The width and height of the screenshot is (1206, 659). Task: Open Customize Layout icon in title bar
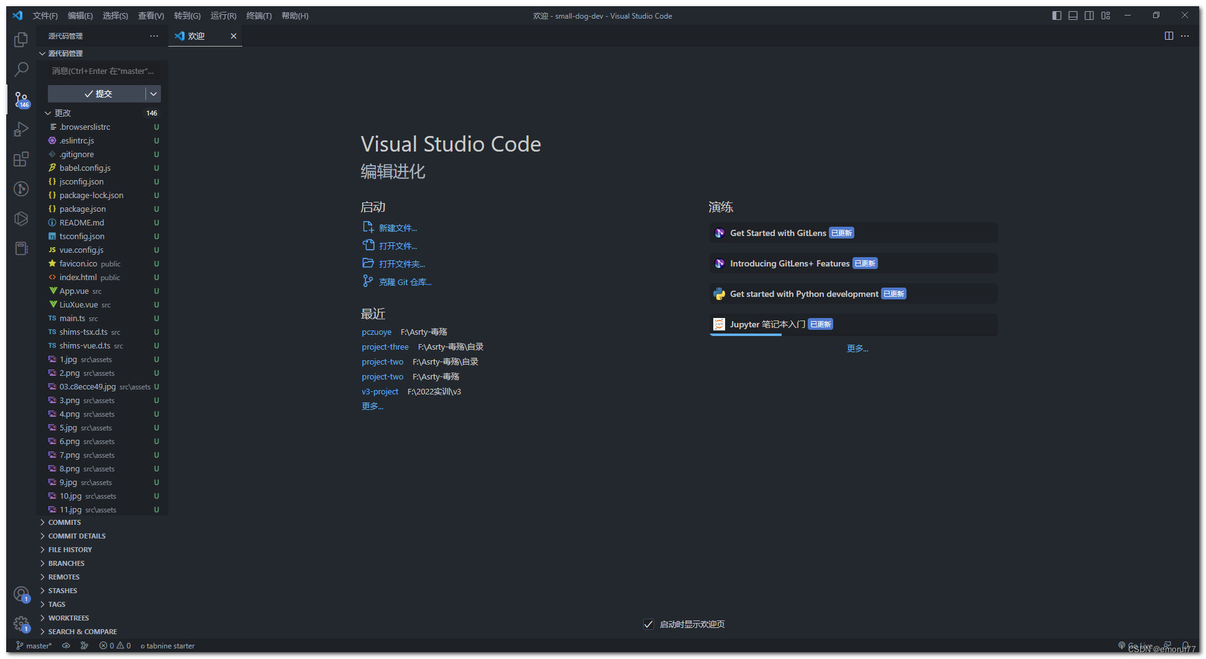(x=1106, y=16)
